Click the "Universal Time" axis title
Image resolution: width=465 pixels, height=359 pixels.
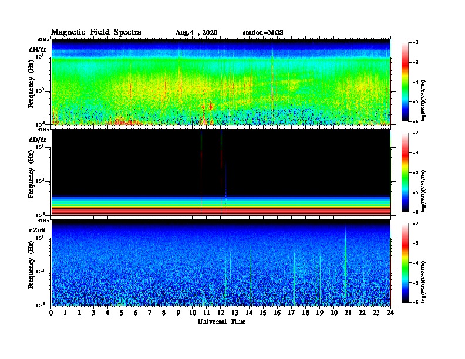coord(221,321)
